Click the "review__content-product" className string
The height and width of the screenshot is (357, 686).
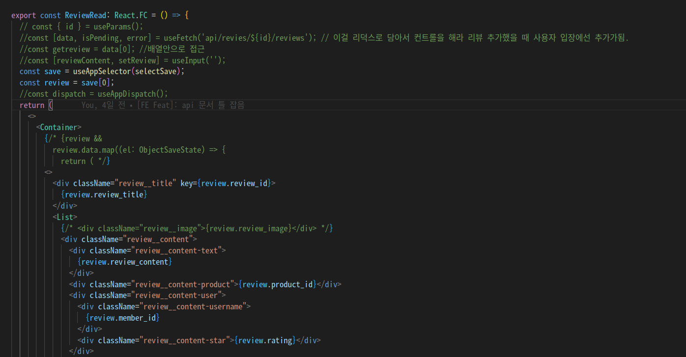coord(182,284)
